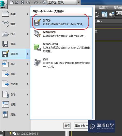Expand the 导出 submenu arrow

(28, 74)
